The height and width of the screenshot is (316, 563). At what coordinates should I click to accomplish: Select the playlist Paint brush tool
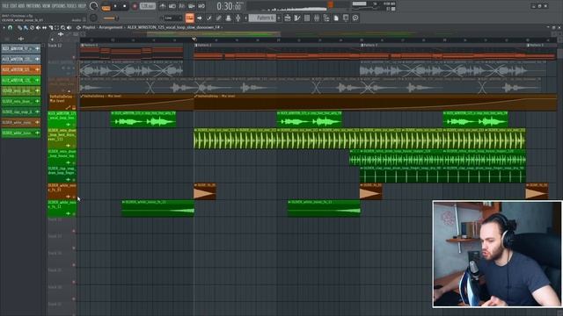pyautogui.click(x=26, y=27)
